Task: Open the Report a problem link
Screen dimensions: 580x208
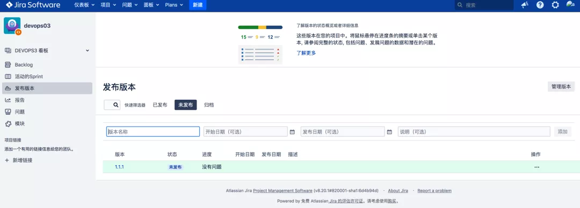Action: coord(434,191)
